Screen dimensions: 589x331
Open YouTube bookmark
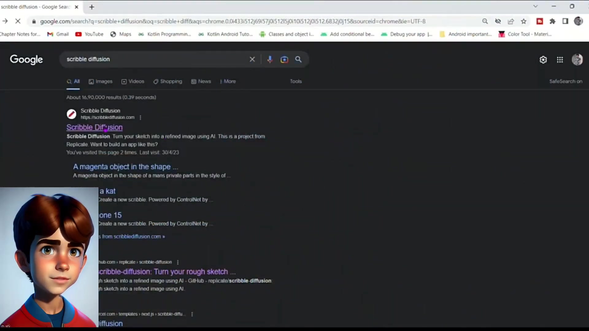90,34
